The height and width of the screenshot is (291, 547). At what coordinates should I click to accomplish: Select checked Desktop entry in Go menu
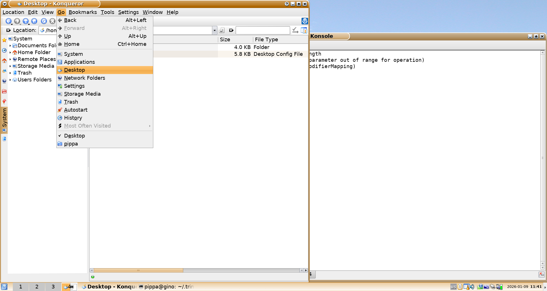[74, 136]
